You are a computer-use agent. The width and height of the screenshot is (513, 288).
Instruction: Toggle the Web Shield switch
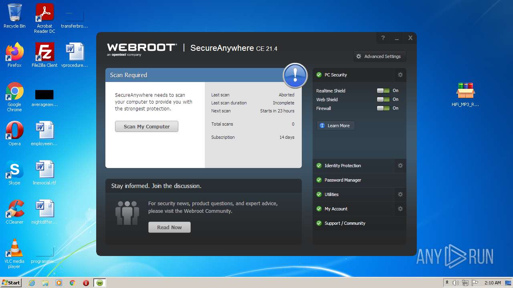tap(383, 100)
